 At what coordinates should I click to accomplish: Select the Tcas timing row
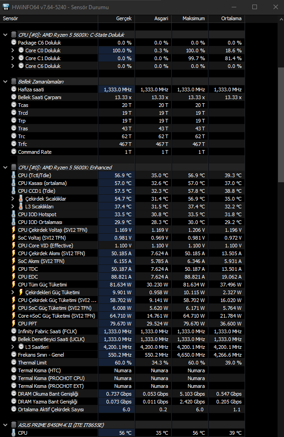[123, 105]
